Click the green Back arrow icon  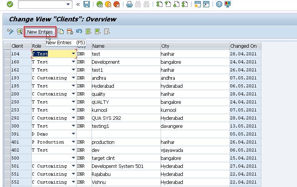[99, 4]
